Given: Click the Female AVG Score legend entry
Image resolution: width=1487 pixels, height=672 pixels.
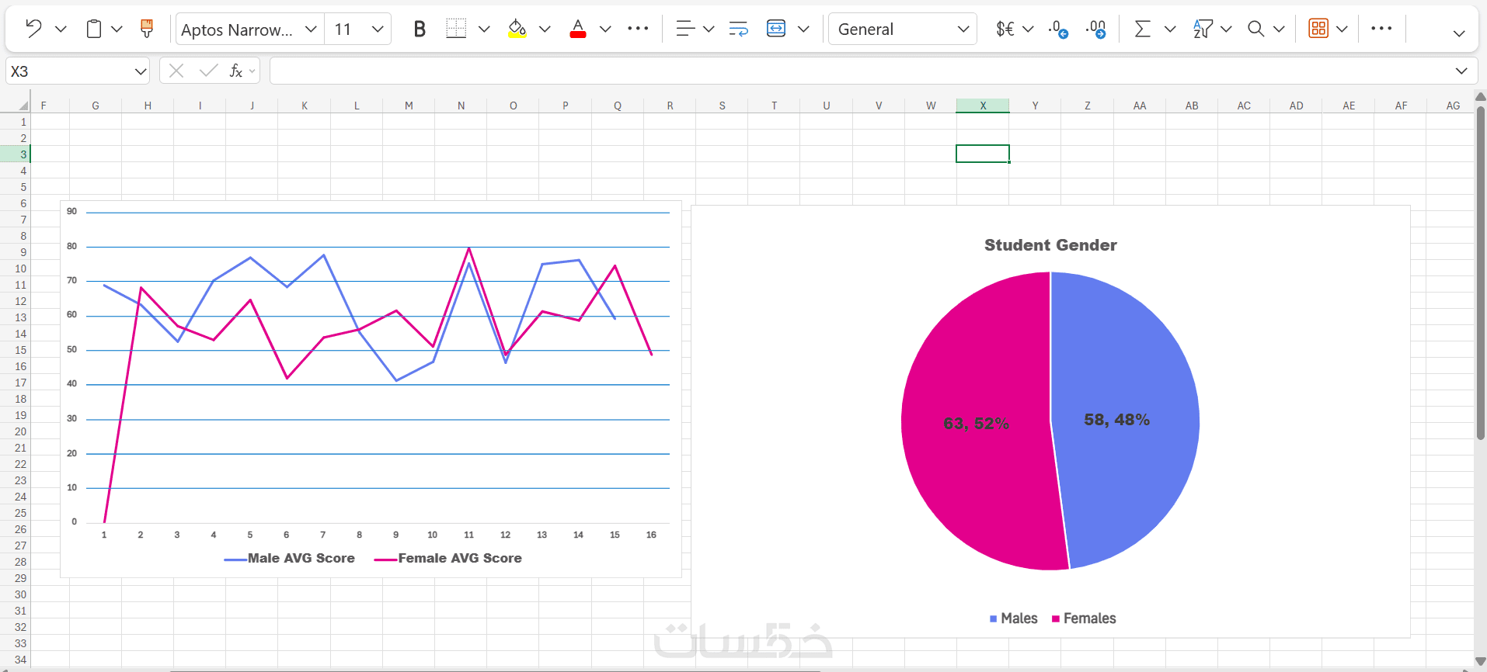Looking at the screenshot, I should click(448, 558).
